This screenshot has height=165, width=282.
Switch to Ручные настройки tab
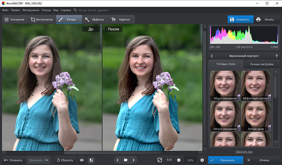[262, 64]
